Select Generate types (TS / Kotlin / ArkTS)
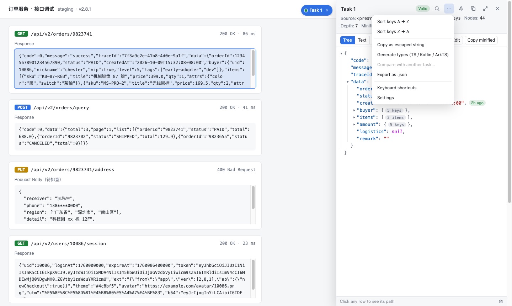The width and height of the screenshot is (512, 306). tap(413, 55)
